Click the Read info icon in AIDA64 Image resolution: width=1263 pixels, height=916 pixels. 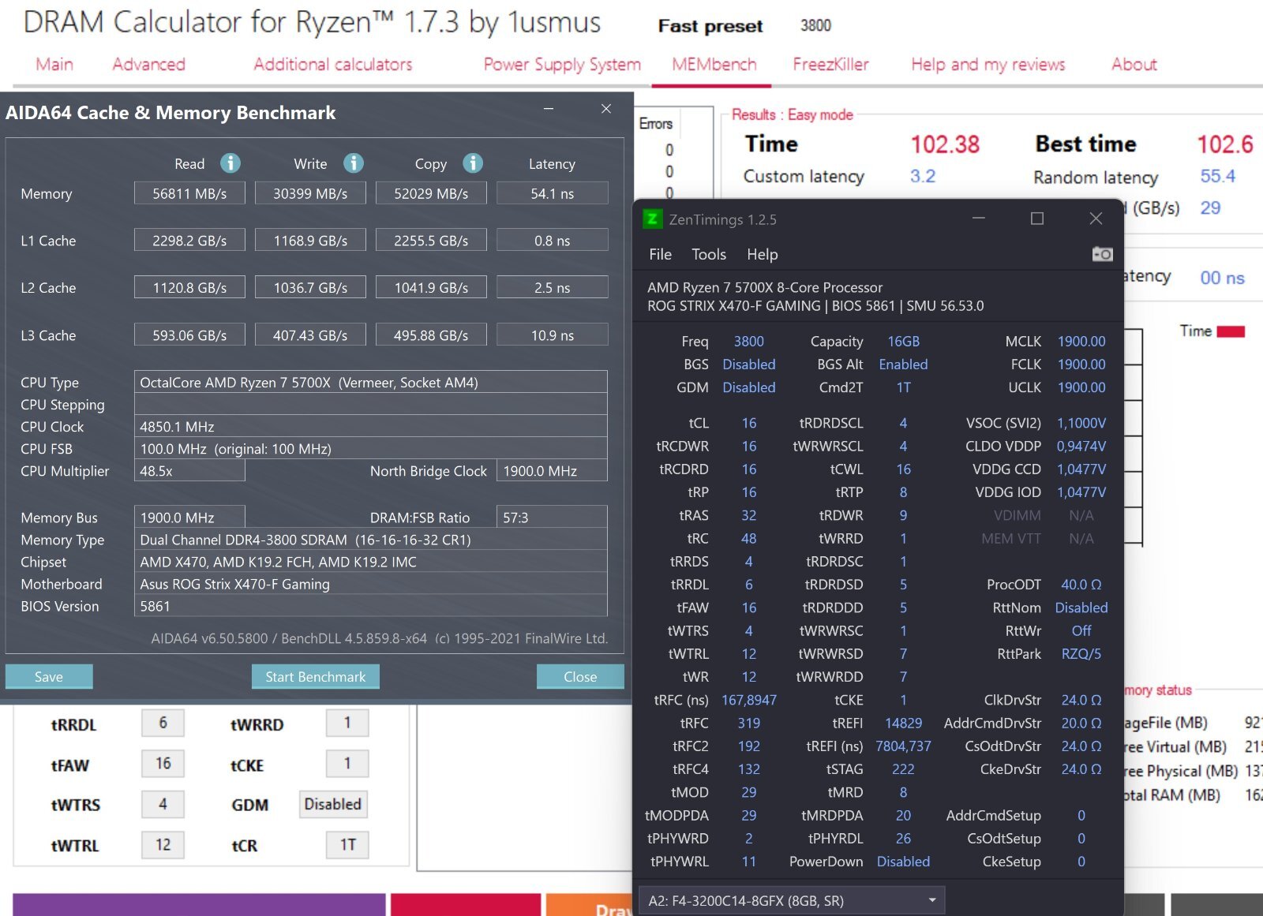coord(230,163)
